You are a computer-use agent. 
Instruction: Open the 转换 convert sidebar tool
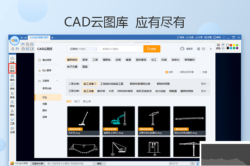pos(12,86)
